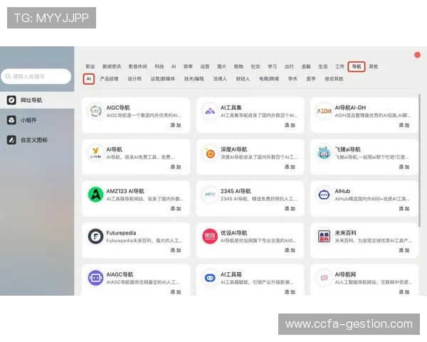
Task: Add 2345 AI导航 with its 添加 button
Action: click(x=290, y=209)
